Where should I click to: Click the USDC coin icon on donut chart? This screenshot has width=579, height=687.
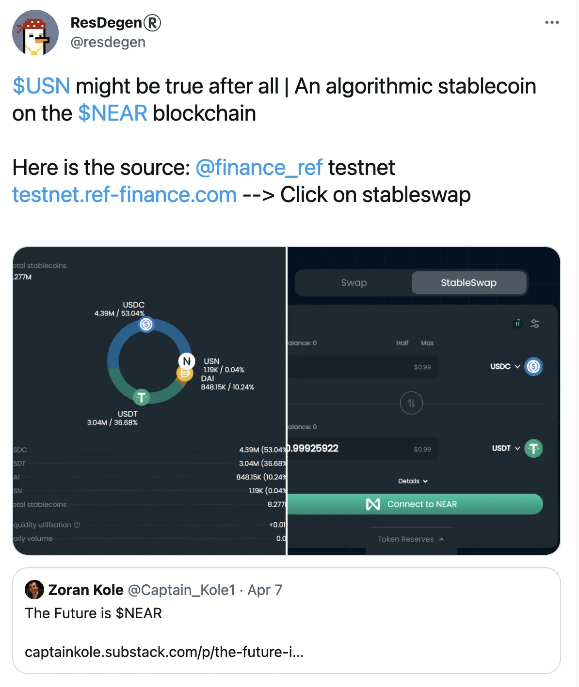pyautogui.click(x=146, y=324)
